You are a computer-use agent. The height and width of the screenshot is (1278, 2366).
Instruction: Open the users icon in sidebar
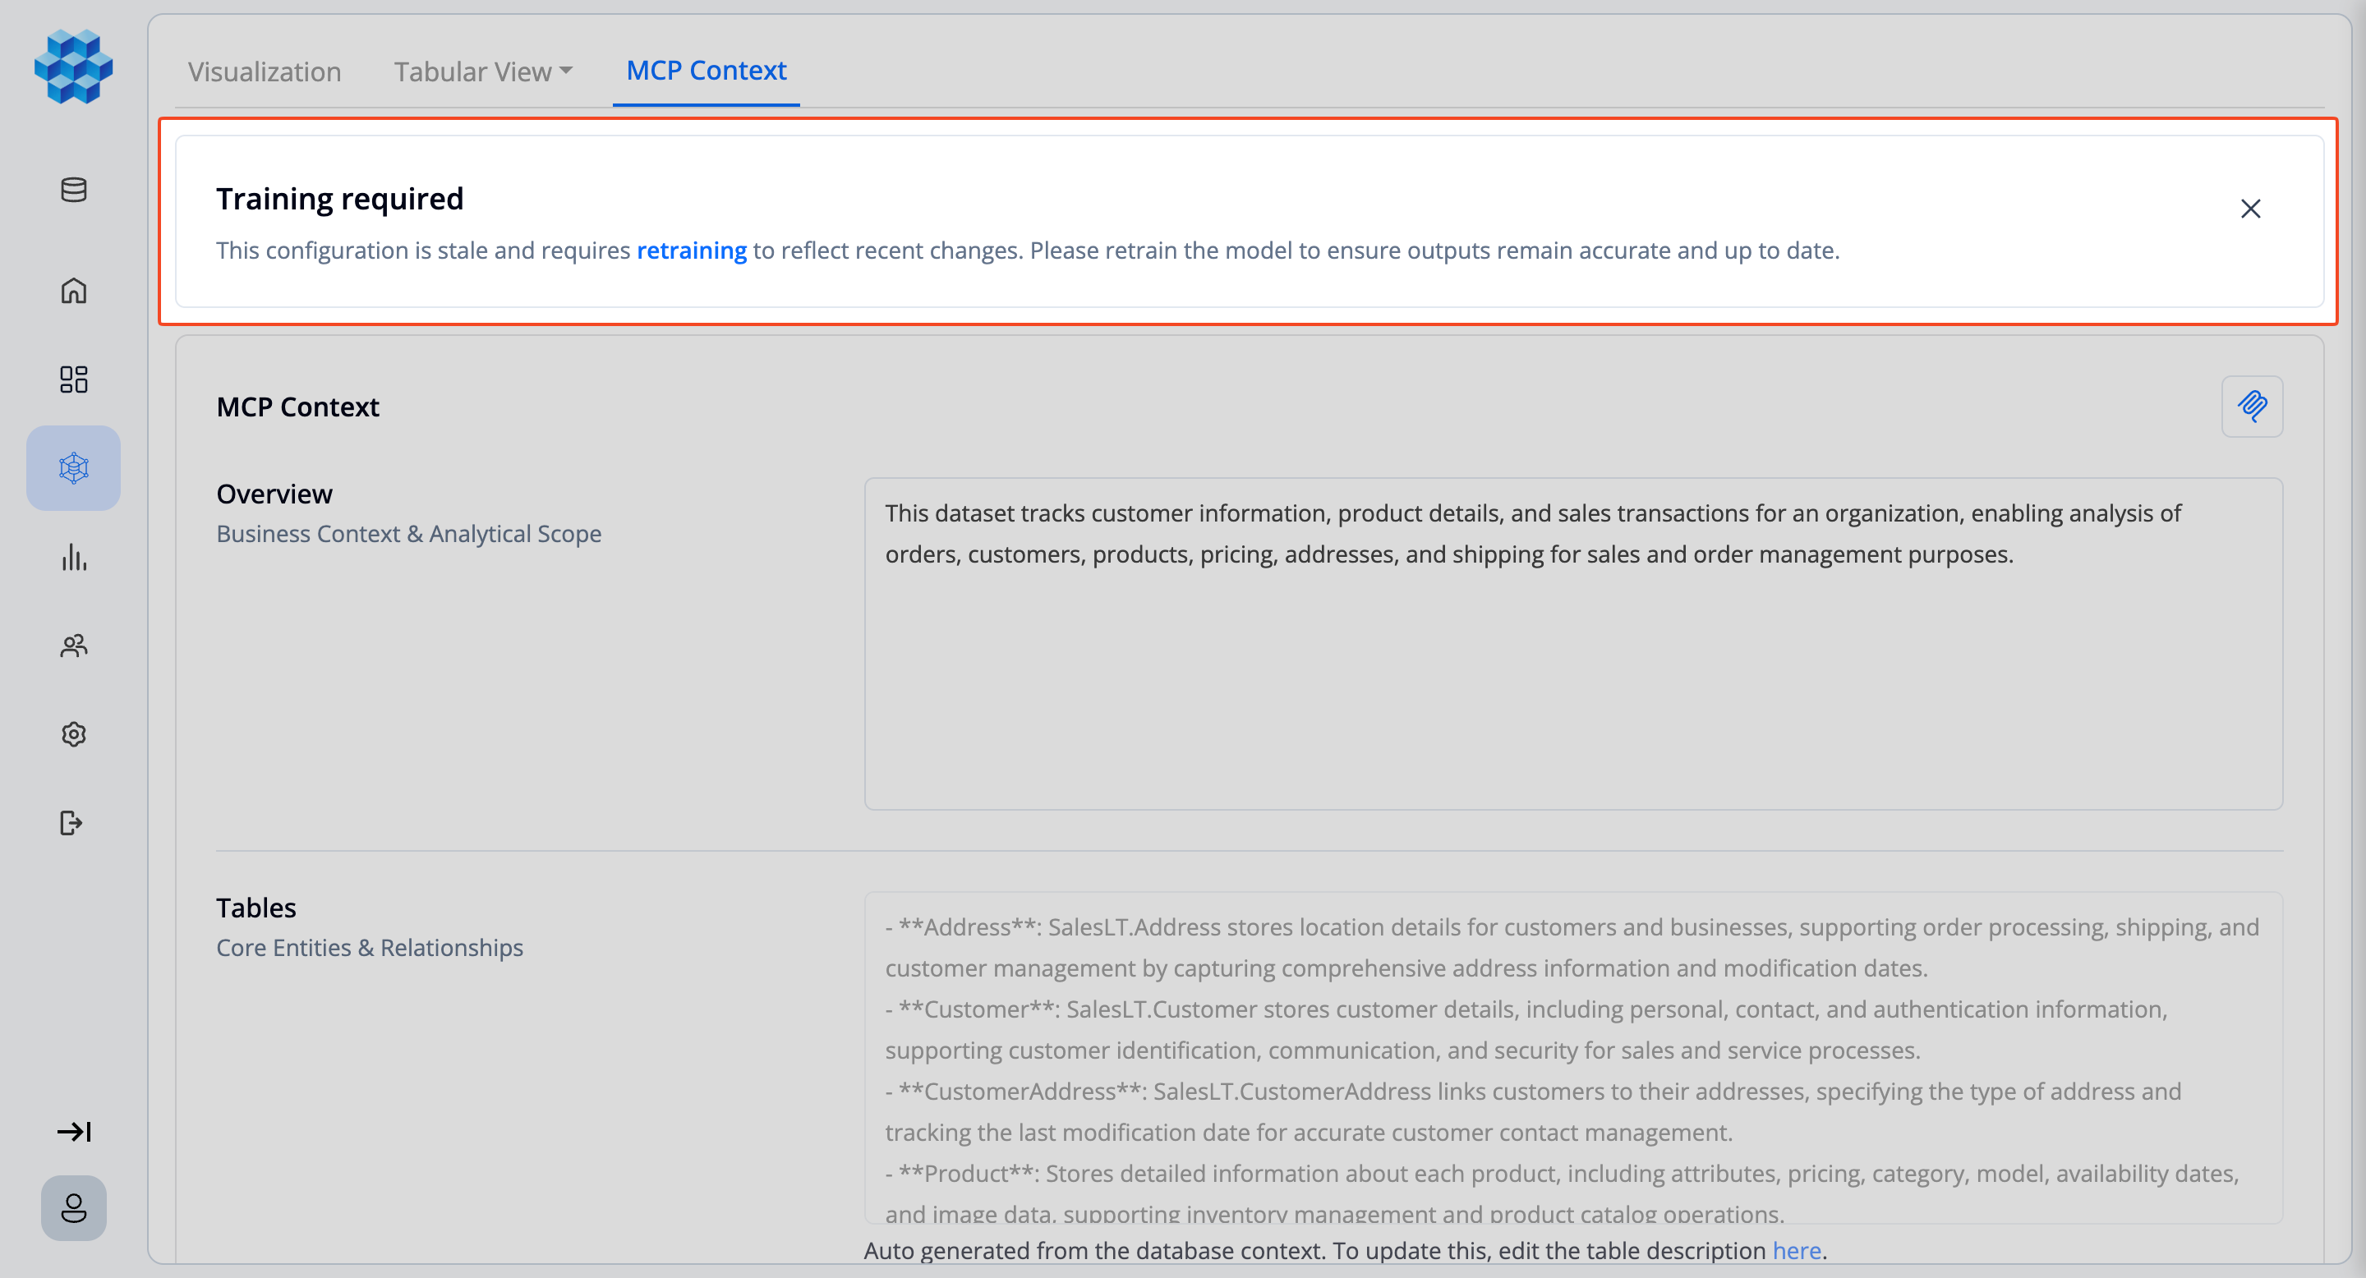73,646
